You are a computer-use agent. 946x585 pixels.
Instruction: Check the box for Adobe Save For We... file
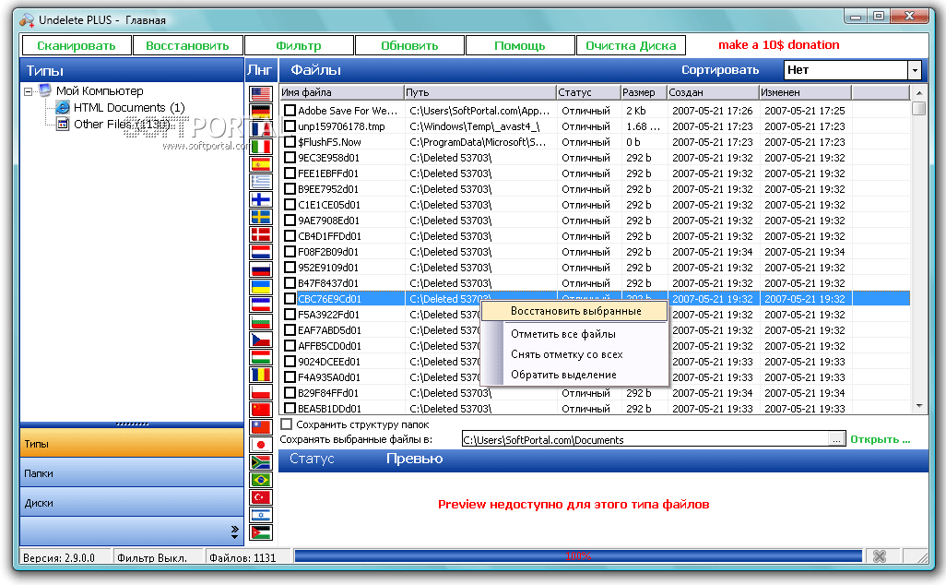click(x=290, y=111)
